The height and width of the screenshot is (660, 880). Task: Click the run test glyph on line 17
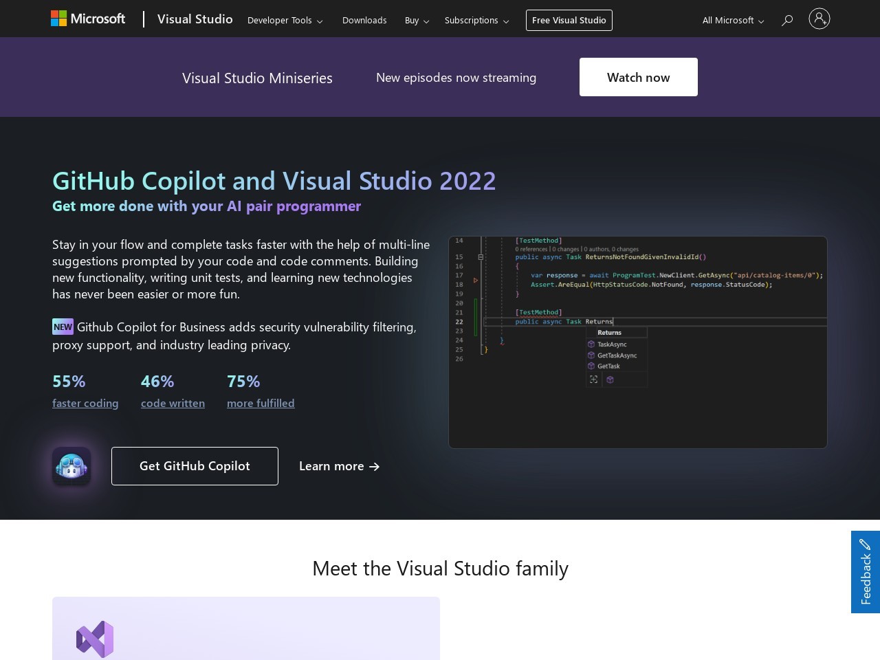(x=475, y=280)
